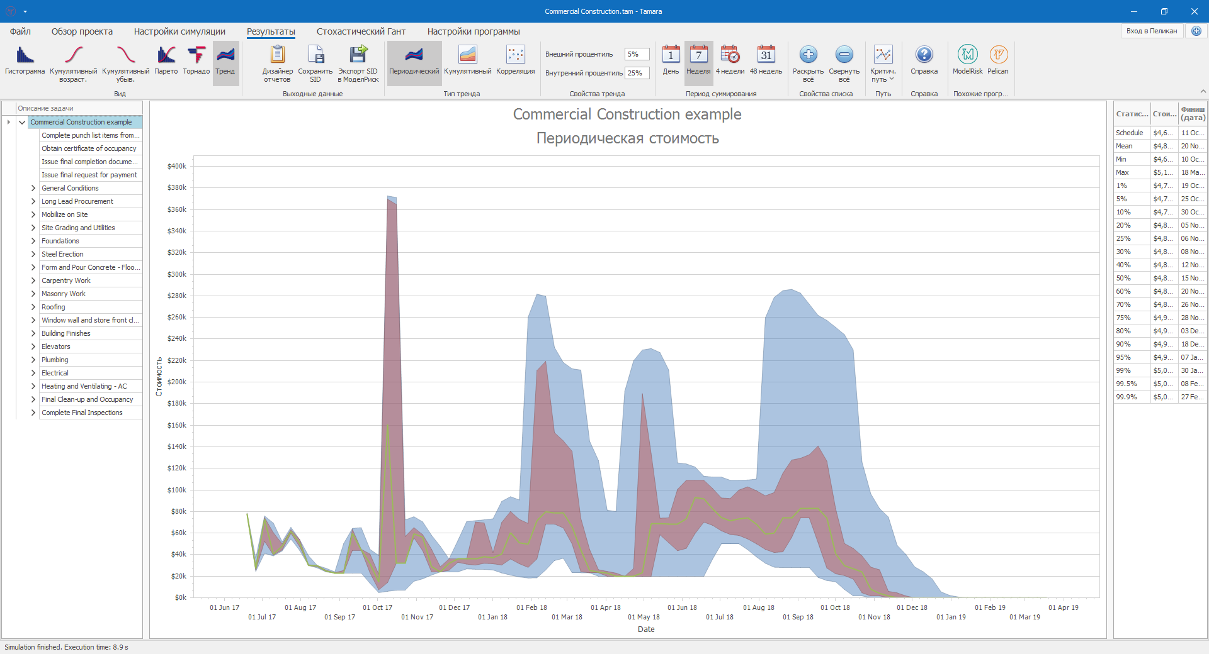Expand Steel Erection tree node
Screen dimensions: 1209x654
[x=33, y=254]
